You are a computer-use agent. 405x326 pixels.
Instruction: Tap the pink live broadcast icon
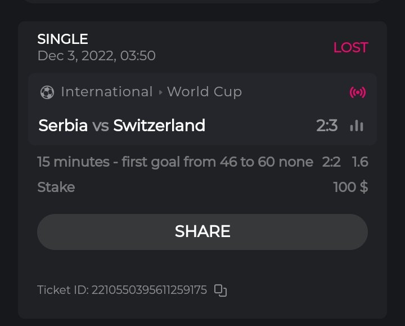(x=357, y=92)
